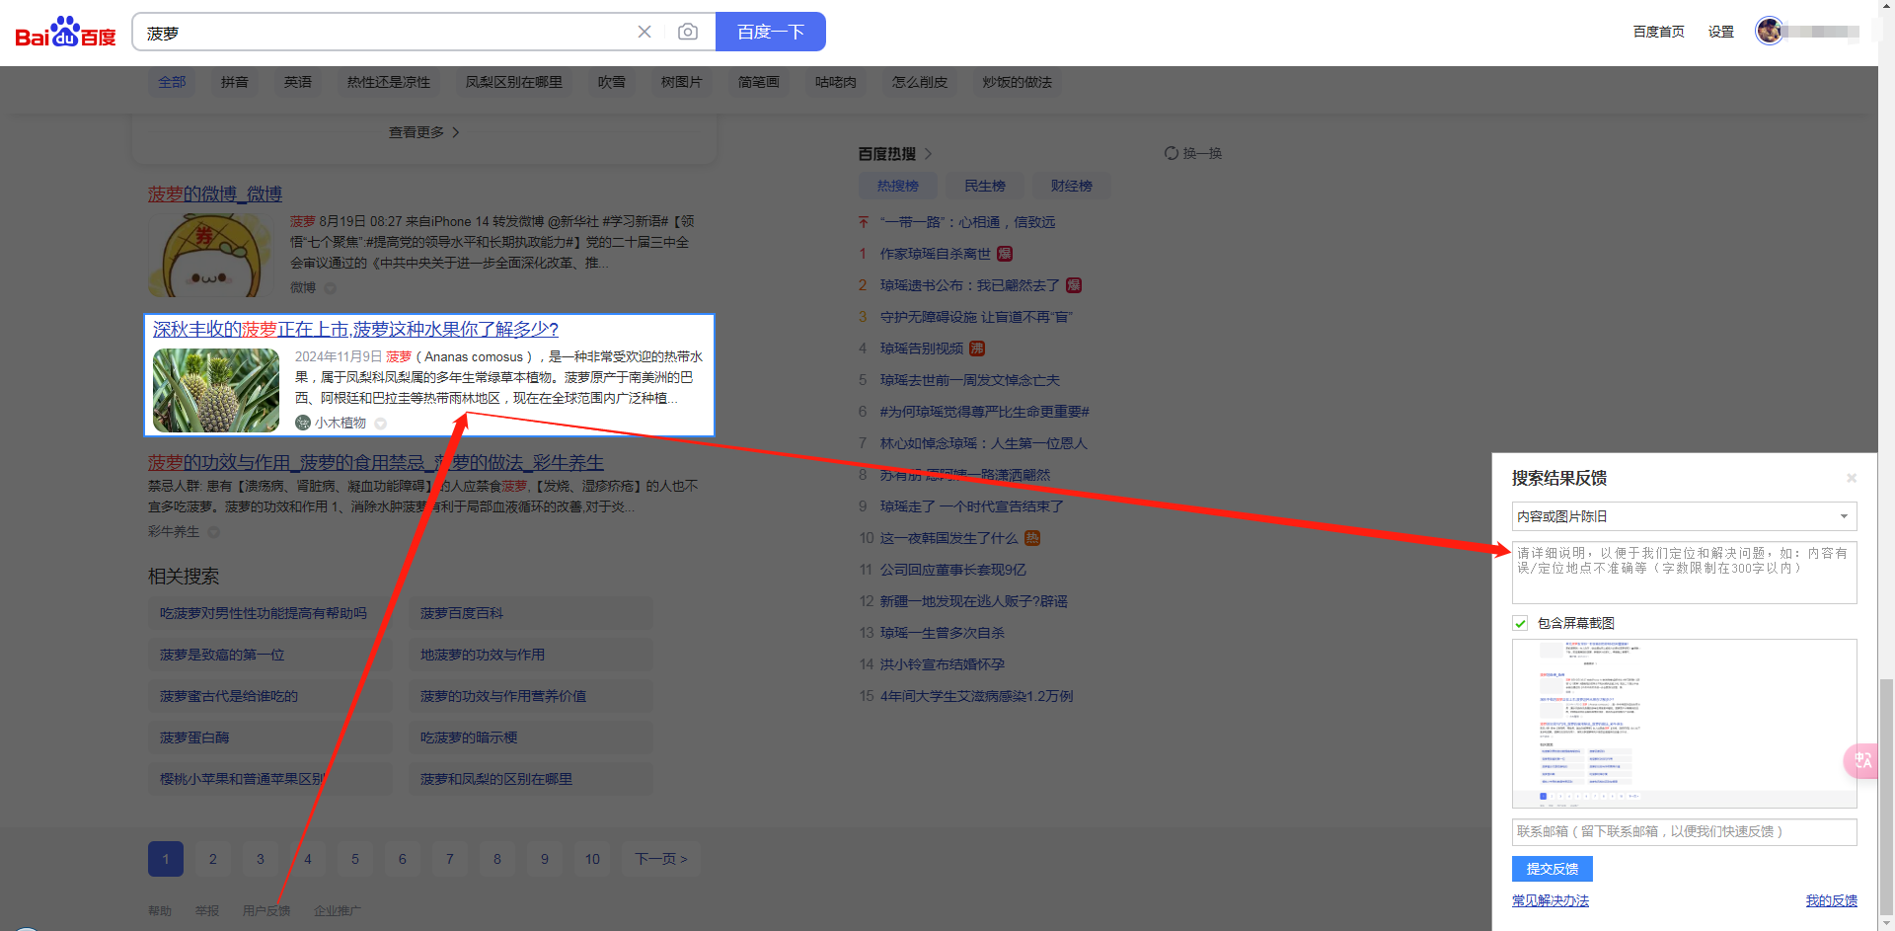Select the 热性还是凉性 filter tab
This screenshot has height=931, width=1895.
click(x=389, y=82)
